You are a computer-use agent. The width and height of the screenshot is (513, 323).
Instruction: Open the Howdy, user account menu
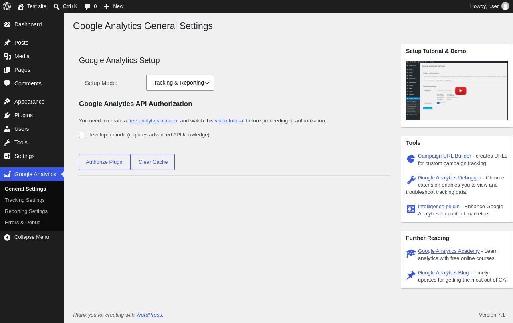[x=489, y=6]
